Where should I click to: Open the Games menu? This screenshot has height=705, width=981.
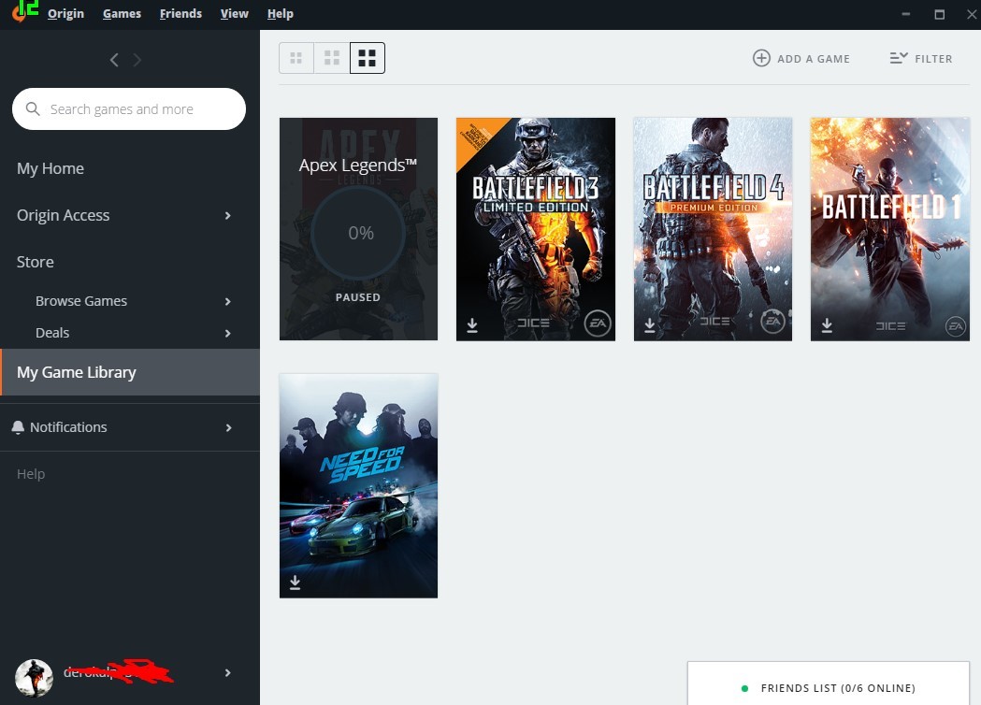[x=122, y=14]
